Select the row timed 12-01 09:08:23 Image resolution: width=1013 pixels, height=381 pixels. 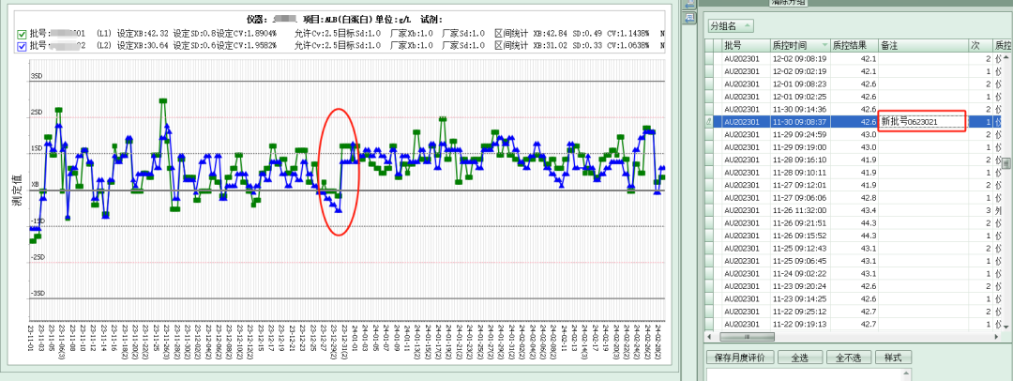pyautogui.click(x=853, y=84)
